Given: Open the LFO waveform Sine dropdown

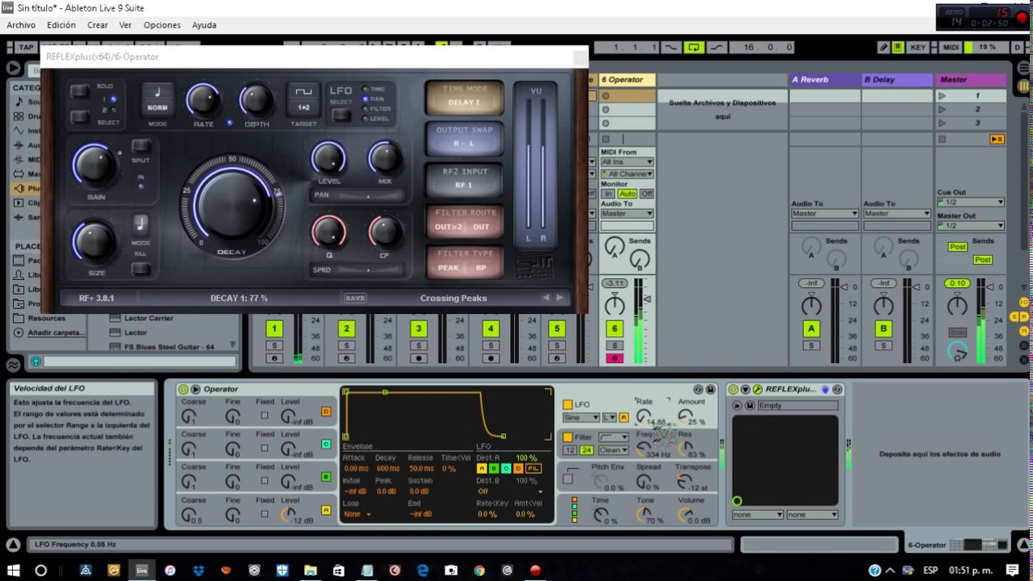Looking at the screenshot, I should [581, 417].
